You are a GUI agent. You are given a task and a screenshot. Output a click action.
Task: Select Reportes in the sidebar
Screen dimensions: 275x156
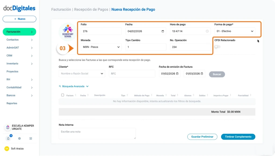pos(12,103)
